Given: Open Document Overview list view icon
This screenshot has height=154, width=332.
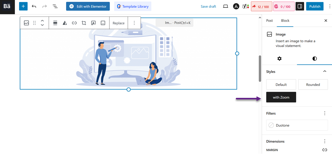Looking at the screenshot, I should pyautogui.click(x=55, y=6).
